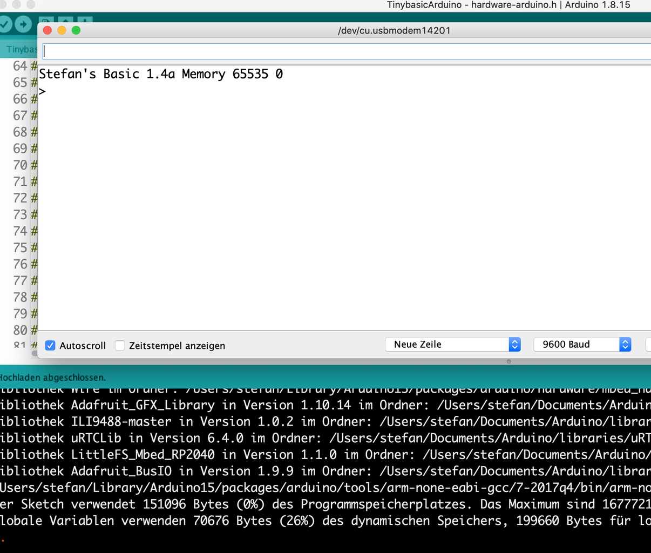This screenshot has width=651, height=553.
Task: Enable the Zeitstempel anzeigen checkbox
Action: point(120,345)
